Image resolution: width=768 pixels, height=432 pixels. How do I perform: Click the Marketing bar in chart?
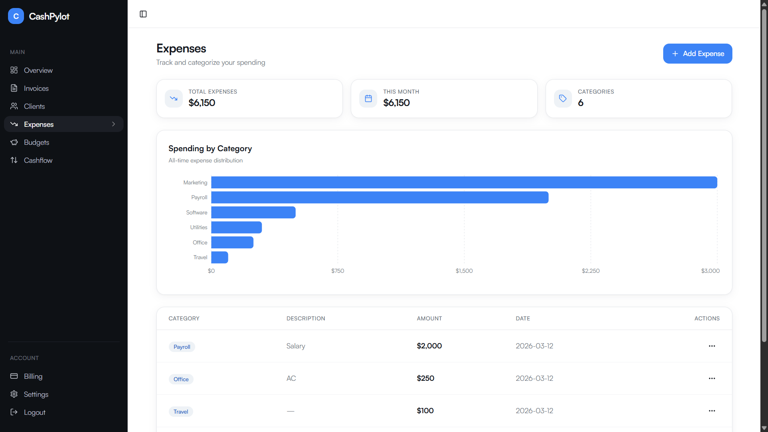click(x=464, y=182)
